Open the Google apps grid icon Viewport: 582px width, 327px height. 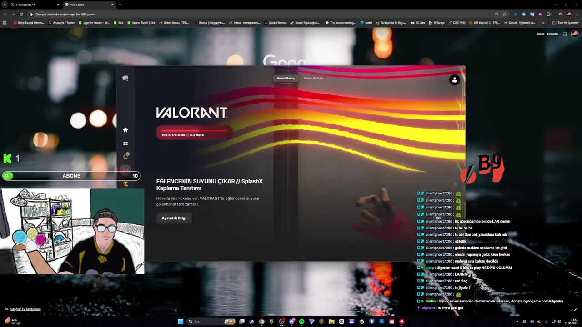(565, 34)
